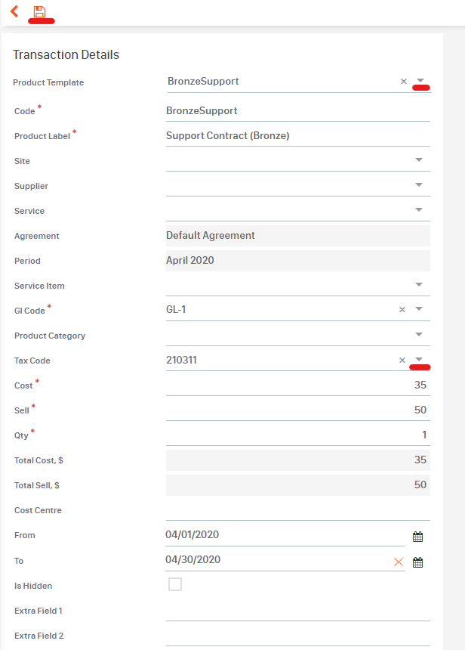The height and width of the screenshot is (650, 465).
Task: Clear the Gl Code GL-1 value
Action: pos(402,310)
